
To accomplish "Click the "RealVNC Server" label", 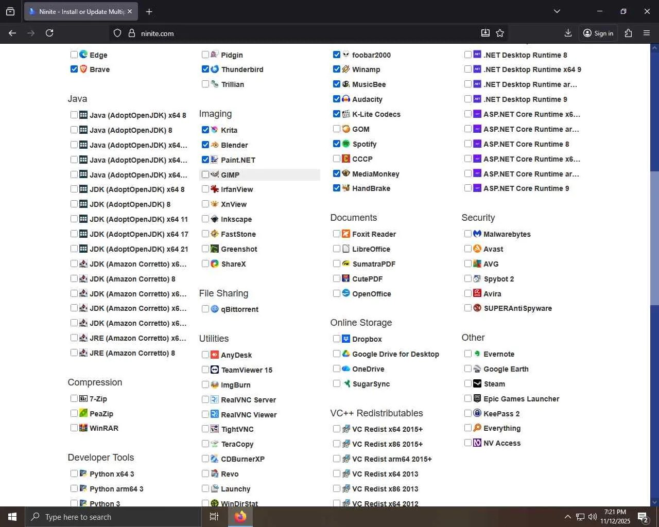I will [248, 400].
